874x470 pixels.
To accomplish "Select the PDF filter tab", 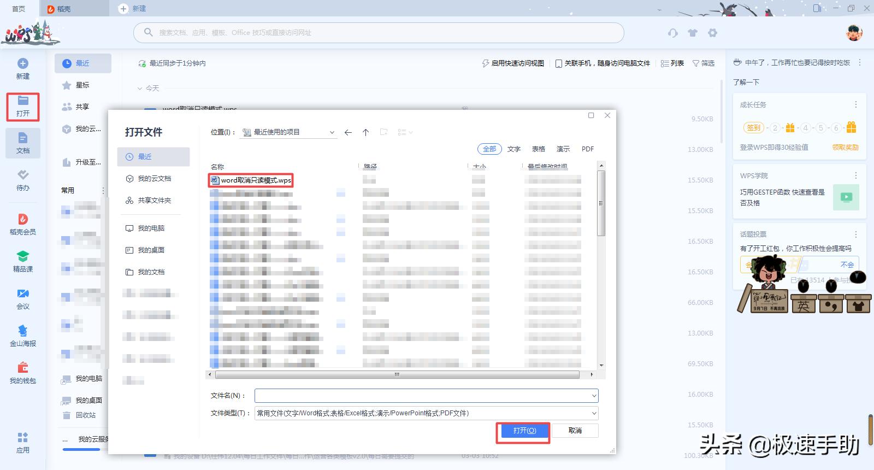I will click(588, 149).
